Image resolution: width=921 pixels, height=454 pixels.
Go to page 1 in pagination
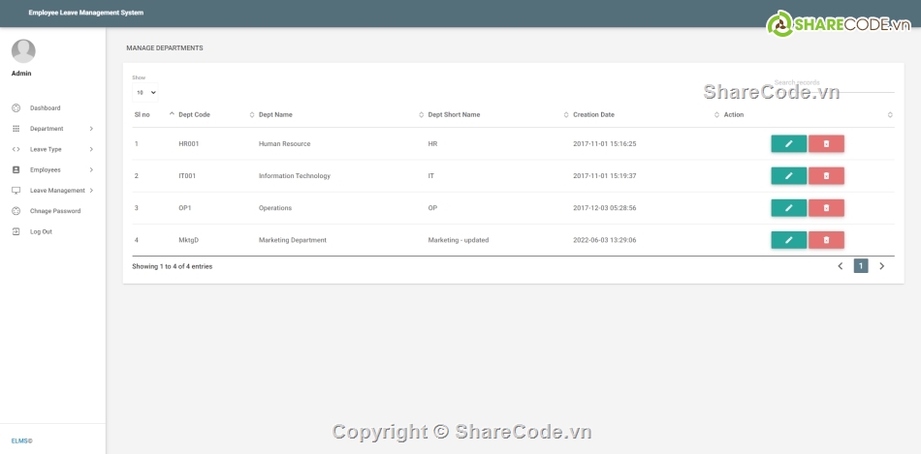tap(860, 266)
